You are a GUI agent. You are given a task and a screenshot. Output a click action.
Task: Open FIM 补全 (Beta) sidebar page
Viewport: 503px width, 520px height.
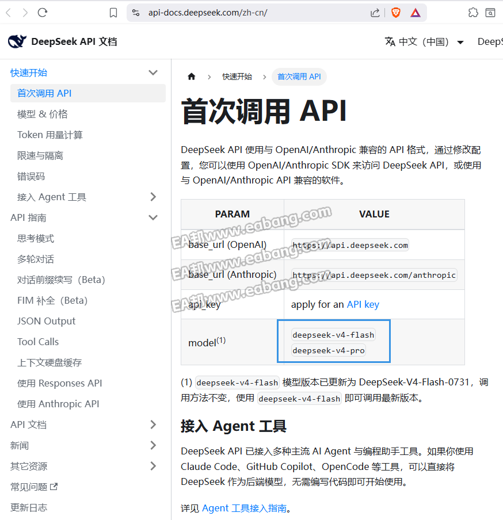click(x=52, y=300)
